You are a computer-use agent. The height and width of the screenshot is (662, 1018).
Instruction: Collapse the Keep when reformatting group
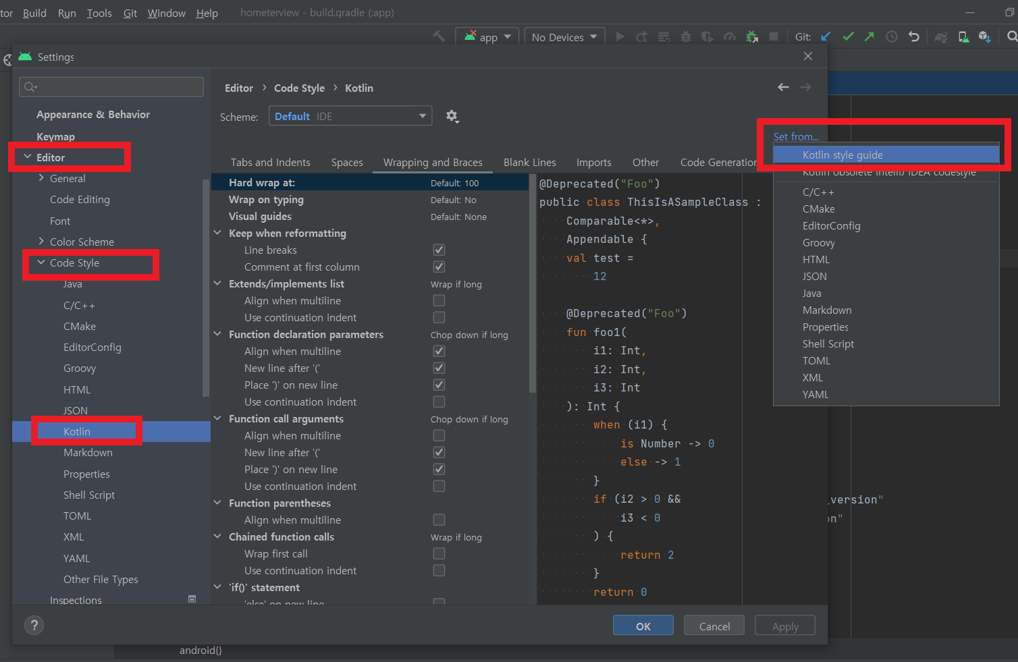[217, 233]
